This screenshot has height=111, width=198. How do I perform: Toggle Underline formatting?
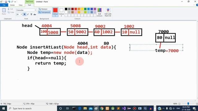pos(31,14)
